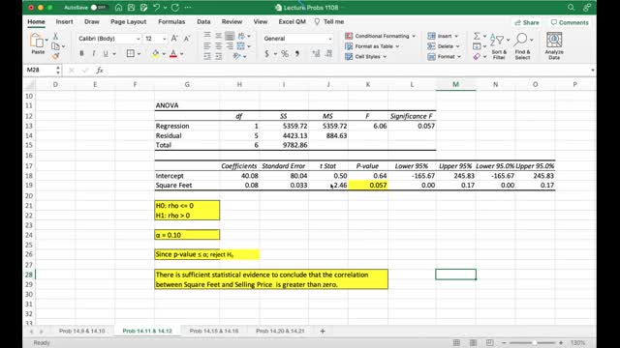Switch to sheet Prob 14.15 & 14.16

point(214,331)
